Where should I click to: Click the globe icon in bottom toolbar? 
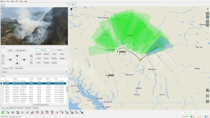67,112
